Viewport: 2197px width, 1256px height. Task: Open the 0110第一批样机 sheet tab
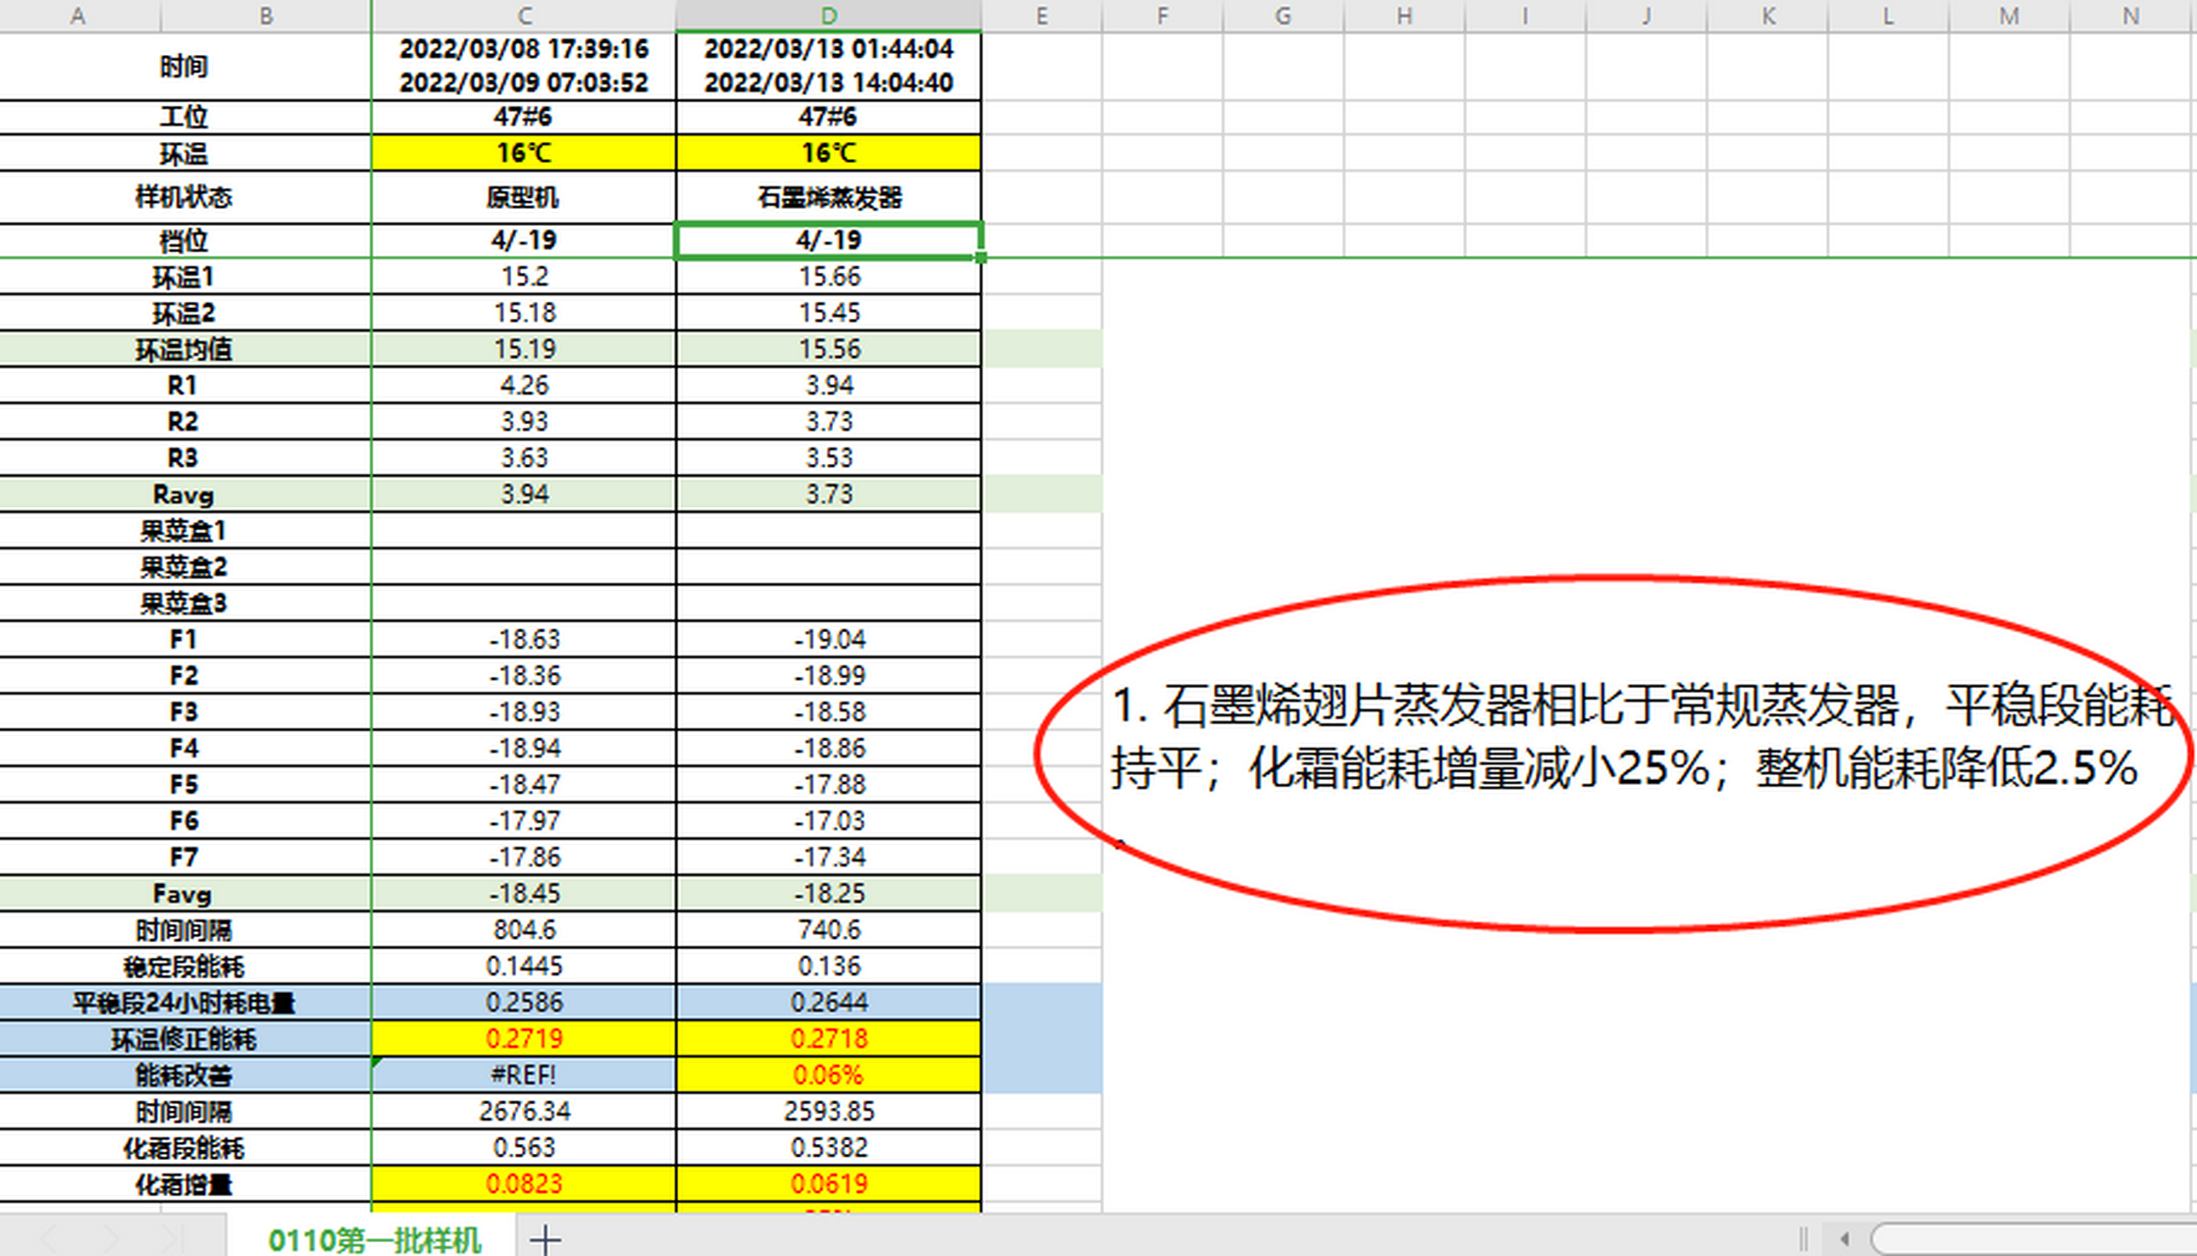click(374, 1239)
